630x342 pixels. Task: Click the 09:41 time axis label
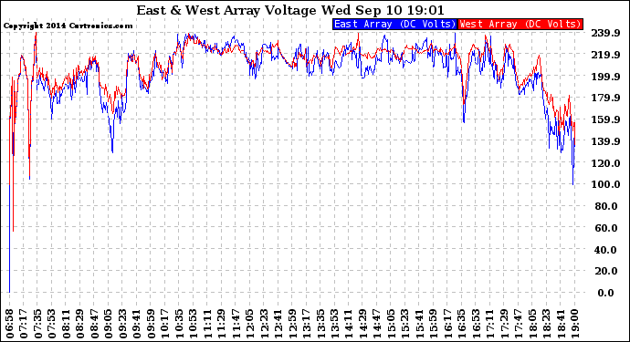(137, 324)
